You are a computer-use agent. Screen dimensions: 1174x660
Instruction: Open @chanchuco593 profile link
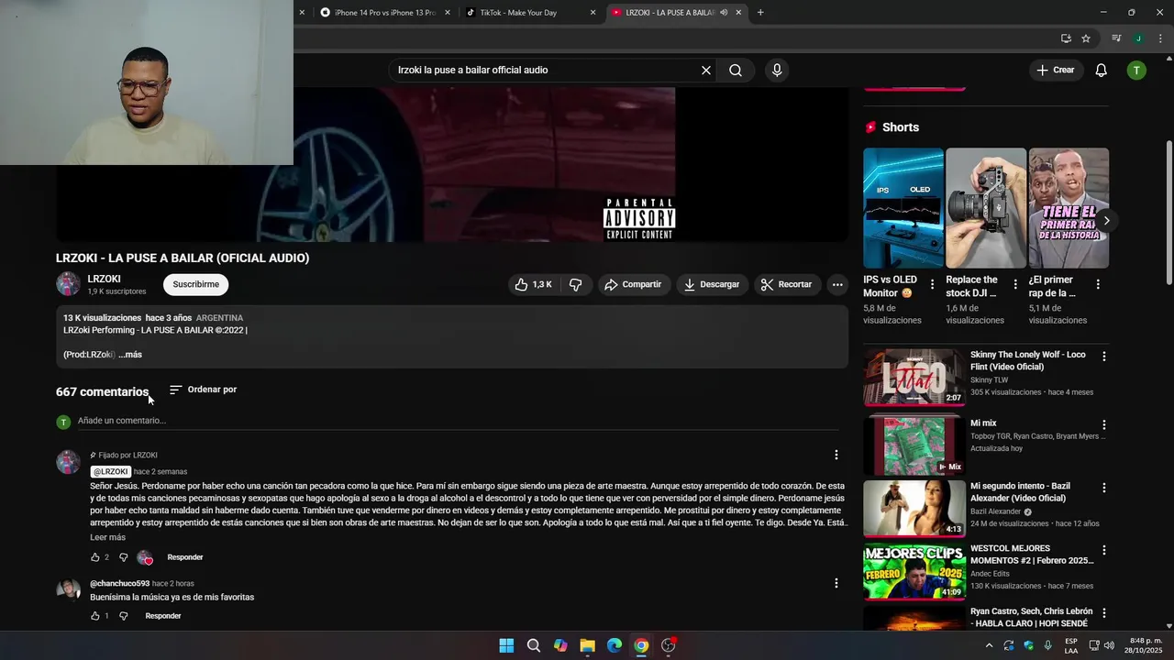point(119,584)
